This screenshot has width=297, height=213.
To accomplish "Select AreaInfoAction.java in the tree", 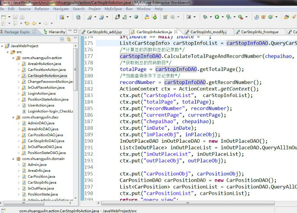I will click(x=44, y=64).
